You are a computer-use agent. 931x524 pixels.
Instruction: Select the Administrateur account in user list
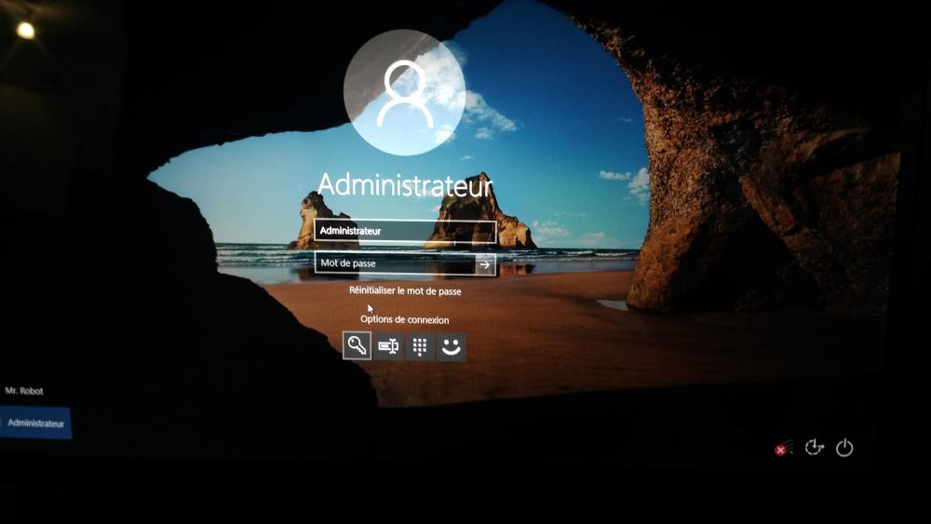[x=35, y=423]
